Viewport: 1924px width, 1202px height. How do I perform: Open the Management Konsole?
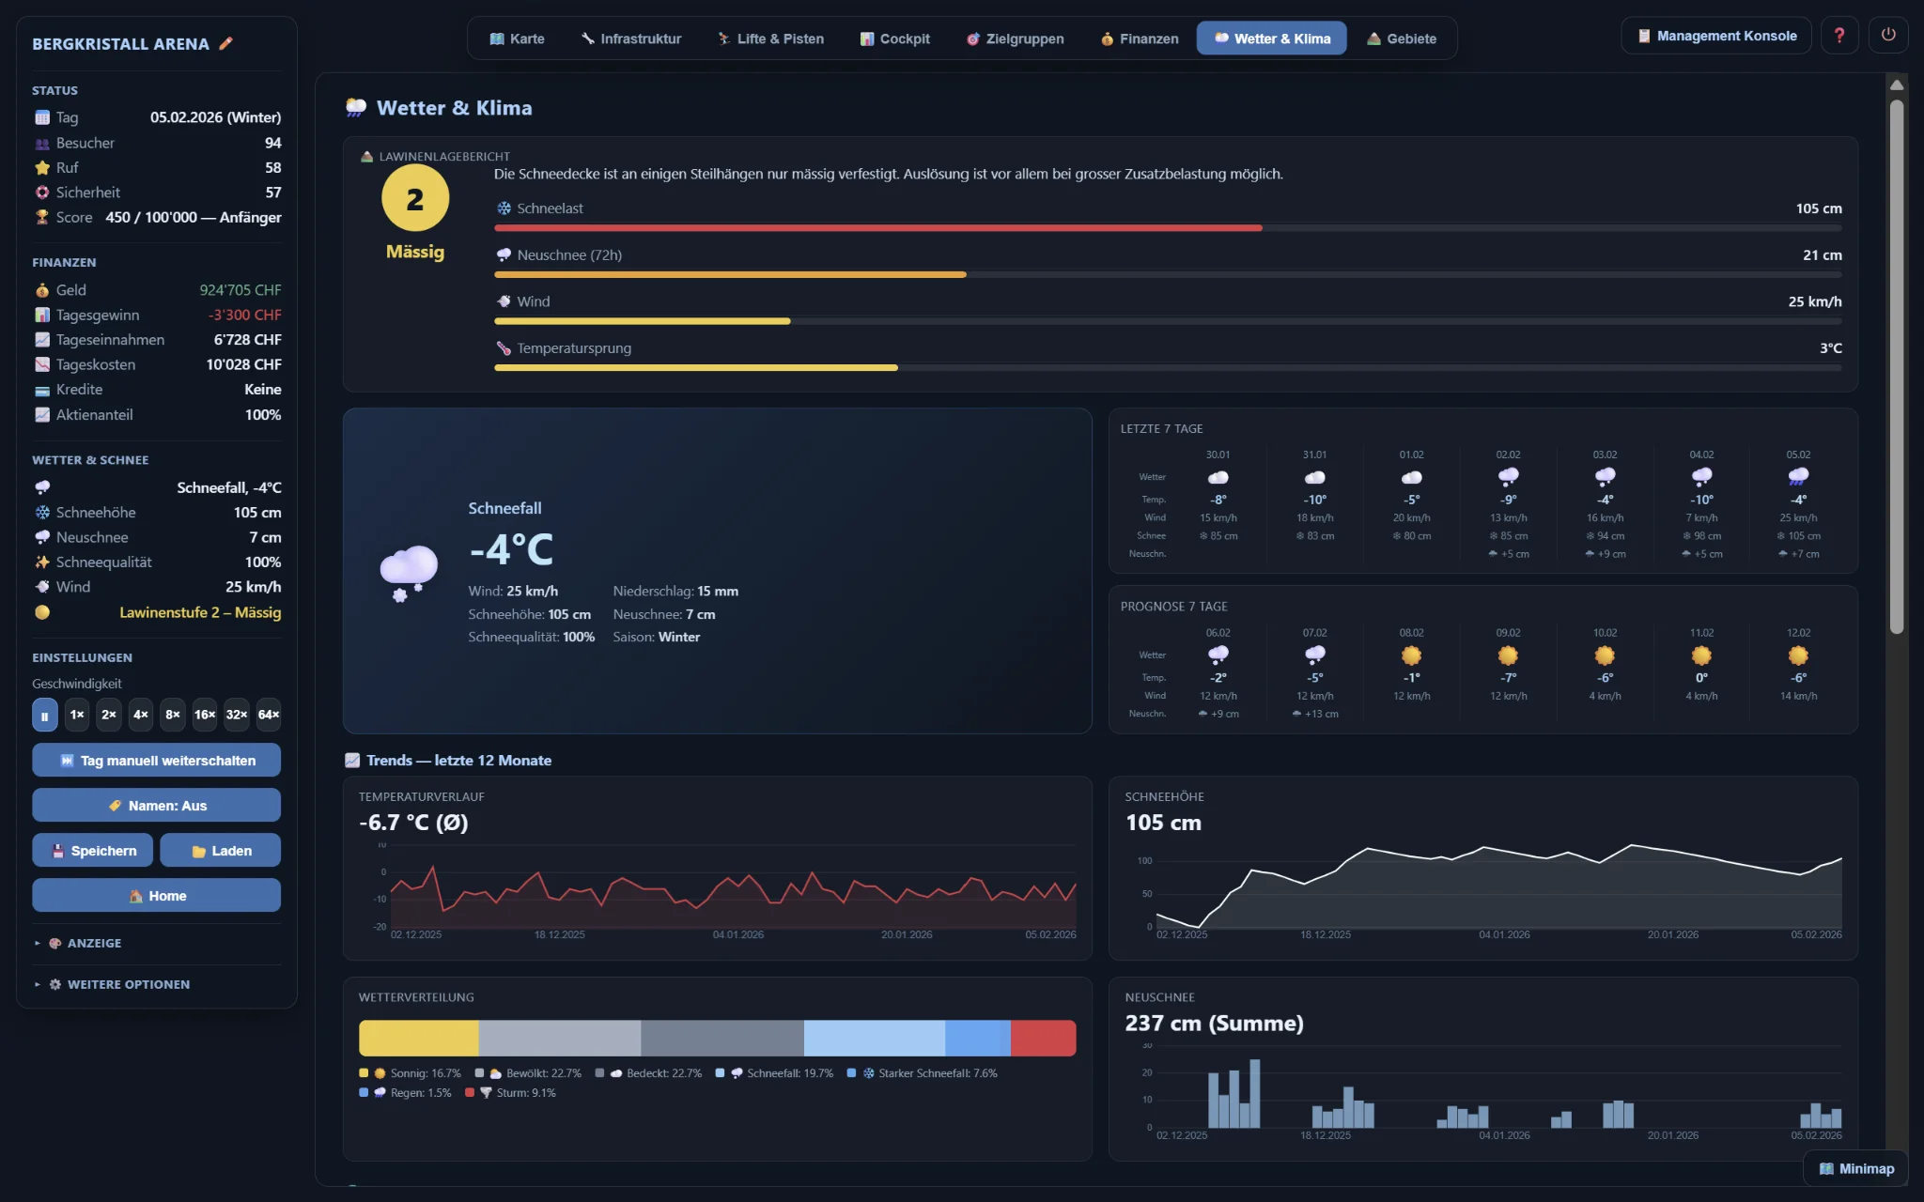[x=1716, y=36]
